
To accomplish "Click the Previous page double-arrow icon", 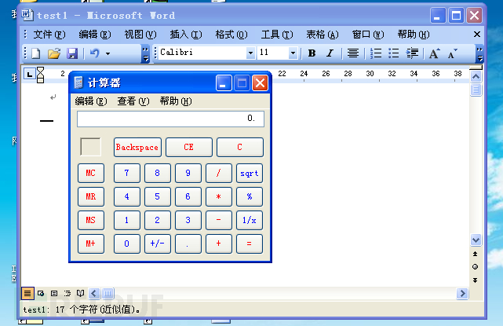I will tap(475, 254).
